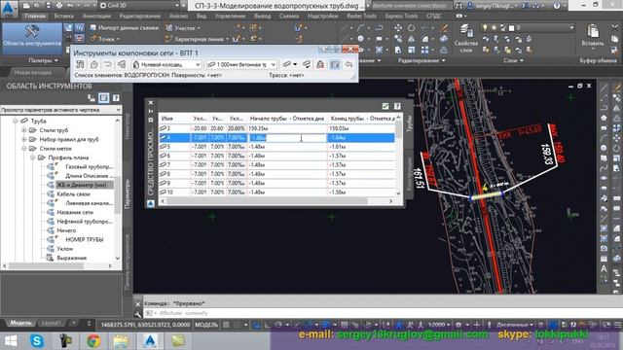Open the Характерная линия dropdown
The width and height of the screenshot is (623, 350).
(x=197, y=39)
